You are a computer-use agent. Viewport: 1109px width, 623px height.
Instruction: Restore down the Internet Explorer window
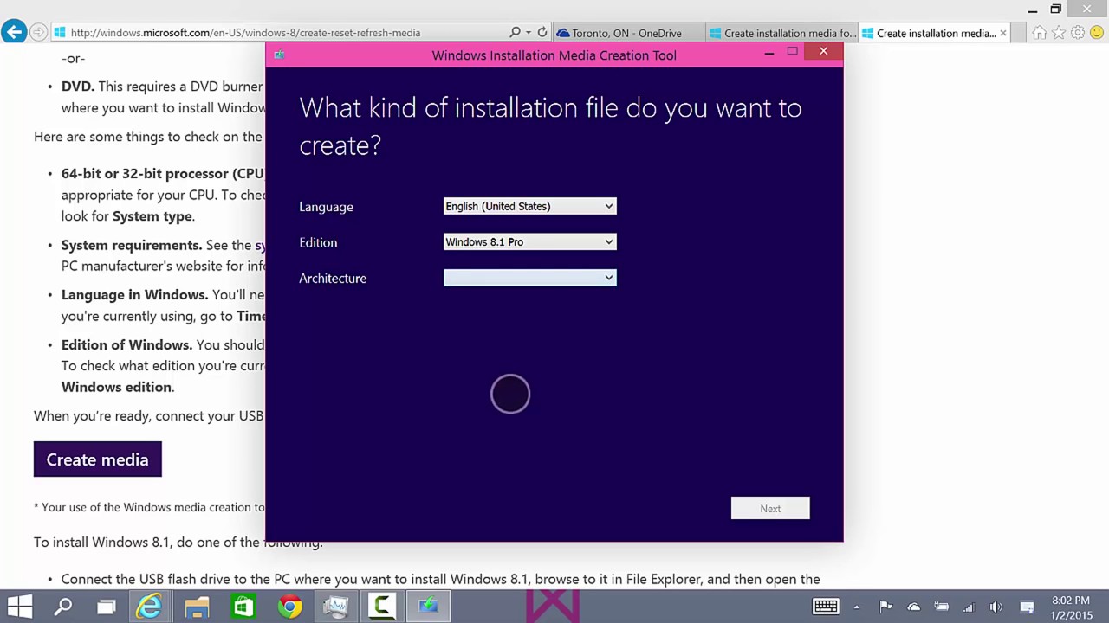(1055, 10)
